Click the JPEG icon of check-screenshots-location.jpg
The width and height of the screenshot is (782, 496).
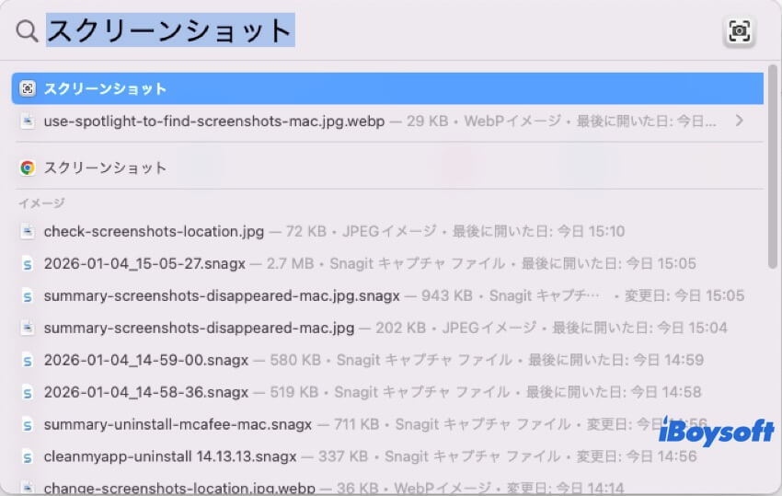pos(28,232)
